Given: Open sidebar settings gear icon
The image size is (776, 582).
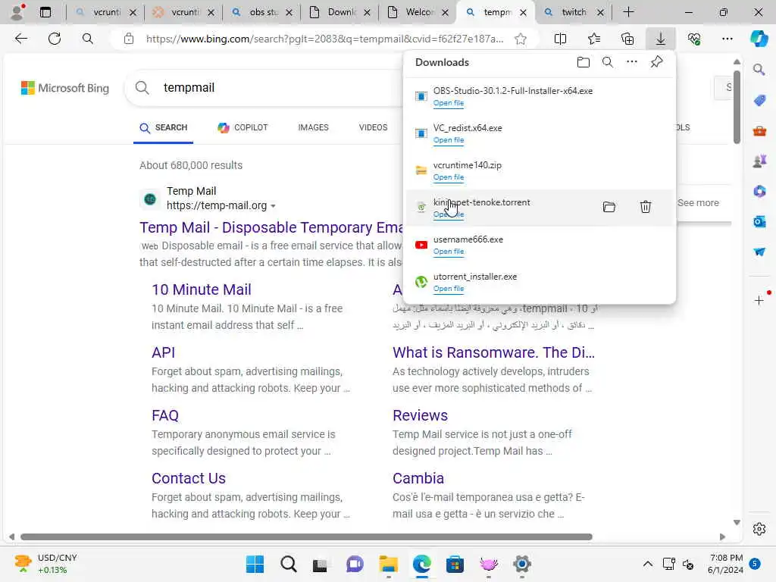Looking at the screenshot, I should click(759, 529).
